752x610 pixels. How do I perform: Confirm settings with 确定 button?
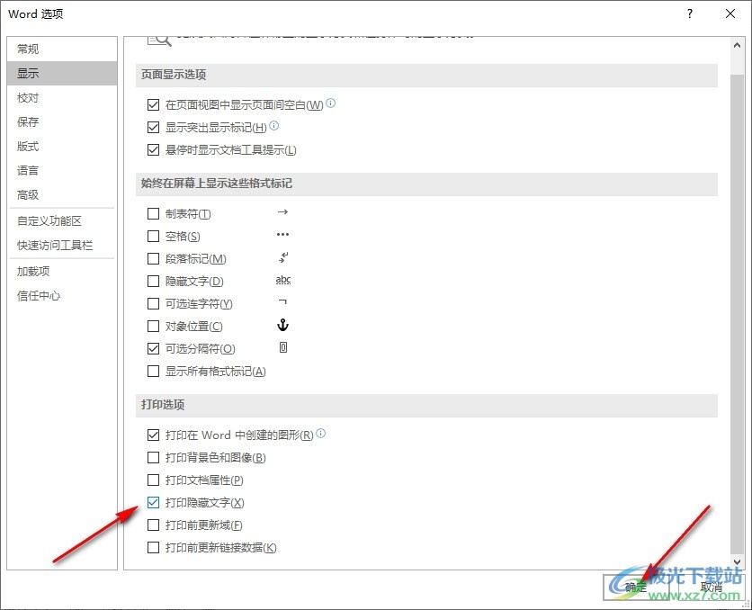(x=636, y=587)
